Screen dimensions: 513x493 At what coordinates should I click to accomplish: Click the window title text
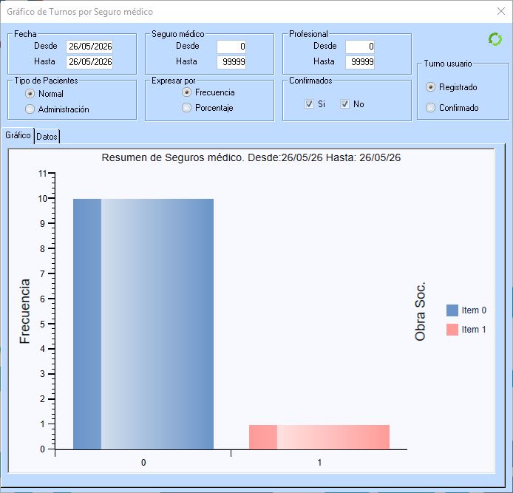(x=80, y=12)
